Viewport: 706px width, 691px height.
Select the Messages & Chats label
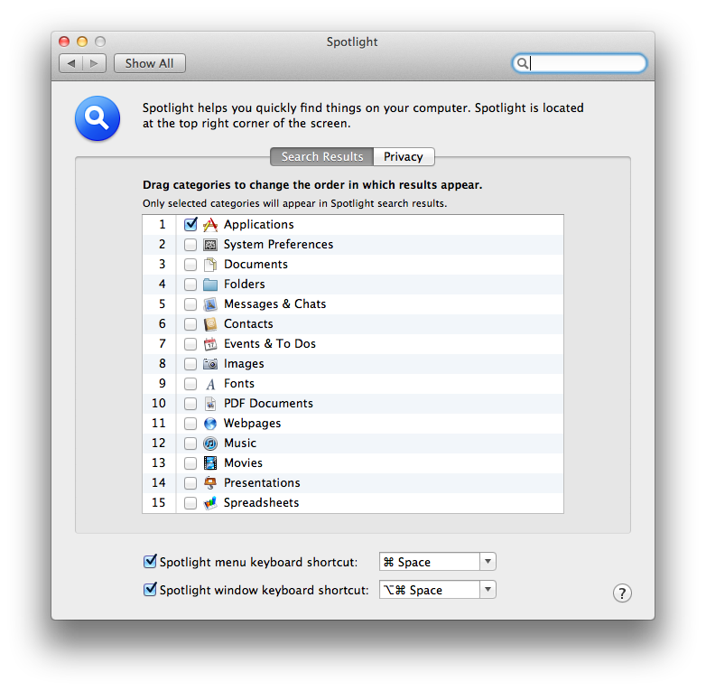coord(275,304)
